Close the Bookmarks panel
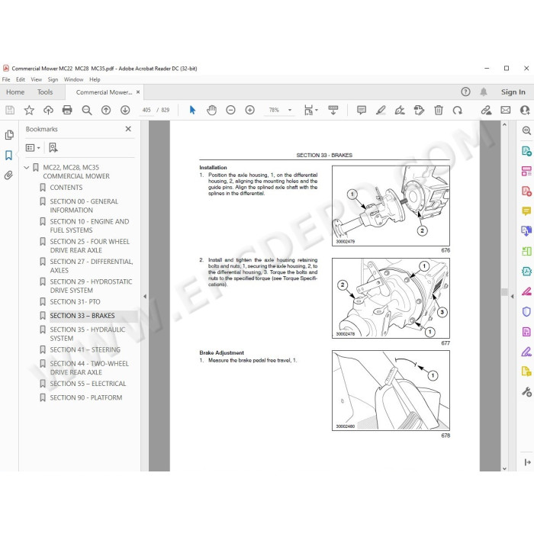This screenshot has height=534, width=534. (128, 129)
